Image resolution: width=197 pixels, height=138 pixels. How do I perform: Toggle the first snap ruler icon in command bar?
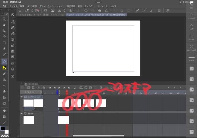(x=137, y=11)
